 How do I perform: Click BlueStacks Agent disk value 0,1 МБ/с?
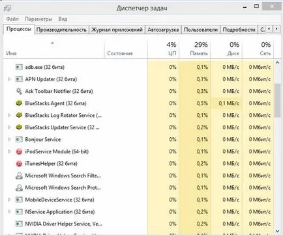(229, 103)
